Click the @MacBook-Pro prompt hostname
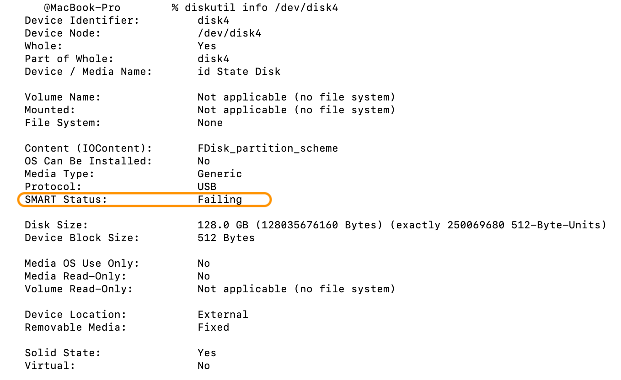The width and height of the screenshot is (621, 380). point(82,8)
